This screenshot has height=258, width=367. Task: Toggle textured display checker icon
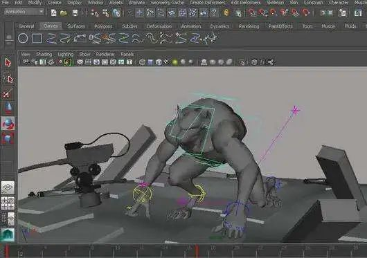(166, 62)
